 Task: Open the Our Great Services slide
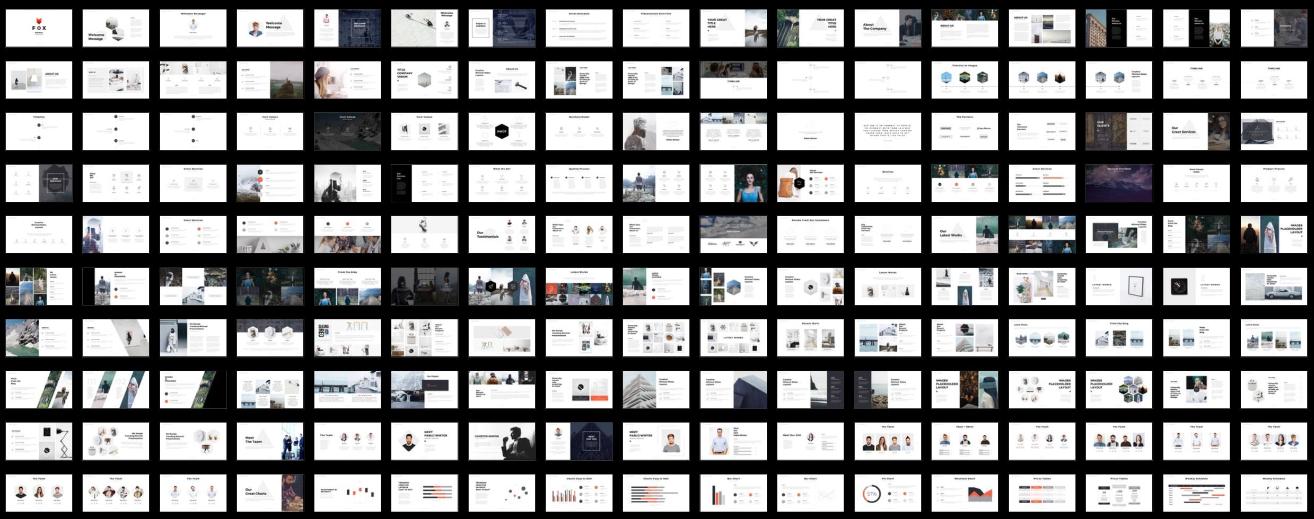(x=1196, y=131)
